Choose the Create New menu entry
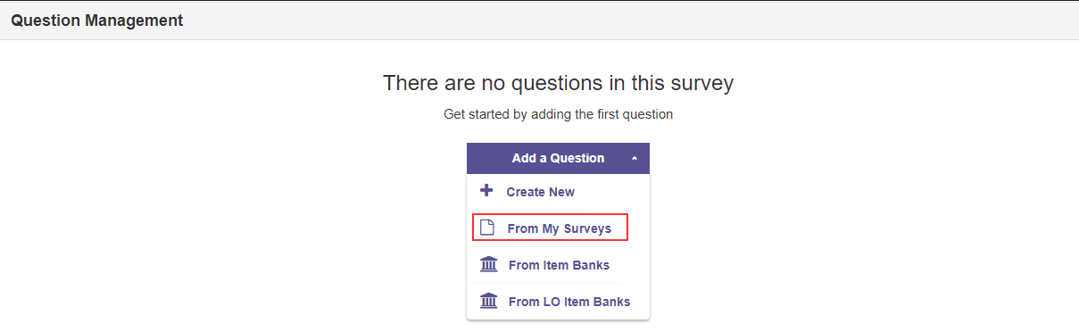The width and height of the screenshot is (1079, 332). (558, 192)
